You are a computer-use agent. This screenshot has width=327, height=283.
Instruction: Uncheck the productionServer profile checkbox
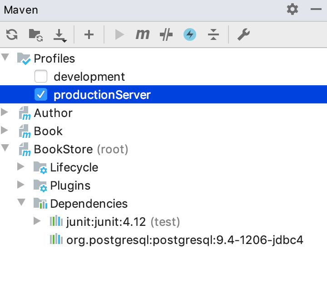pyautogui.click(x=41, y=95)
